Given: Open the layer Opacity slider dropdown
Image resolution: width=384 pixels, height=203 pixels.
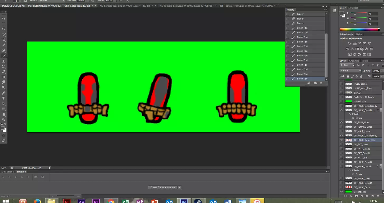Looking at the screenshot, I should (x=382, y=71).
